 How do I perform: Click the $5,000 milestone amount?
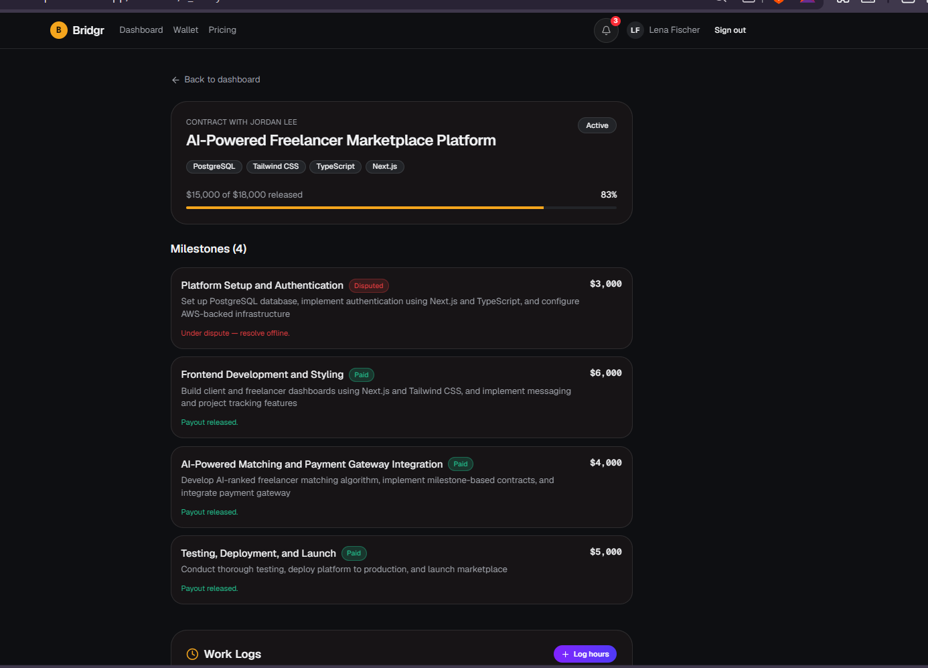tap(606, 552)
